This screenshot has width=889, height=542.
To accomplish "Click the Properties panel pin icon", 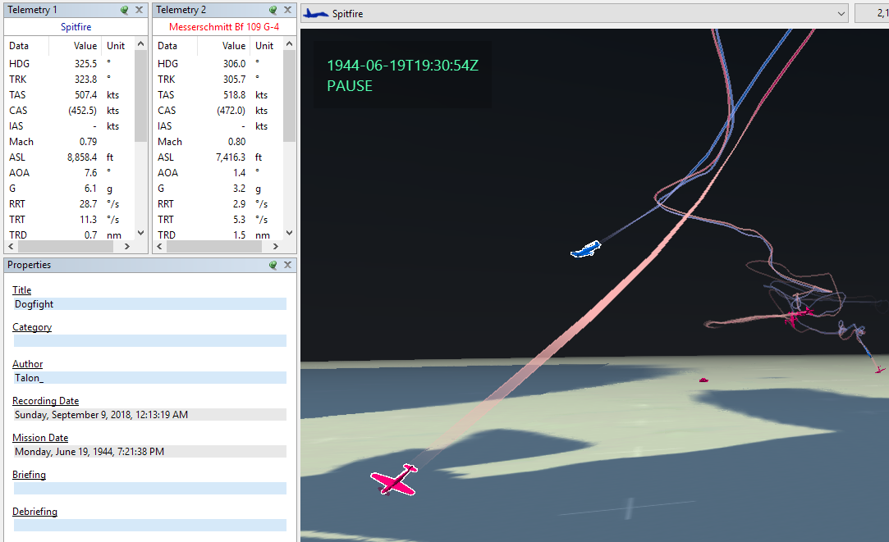I will tap(273, 265).
